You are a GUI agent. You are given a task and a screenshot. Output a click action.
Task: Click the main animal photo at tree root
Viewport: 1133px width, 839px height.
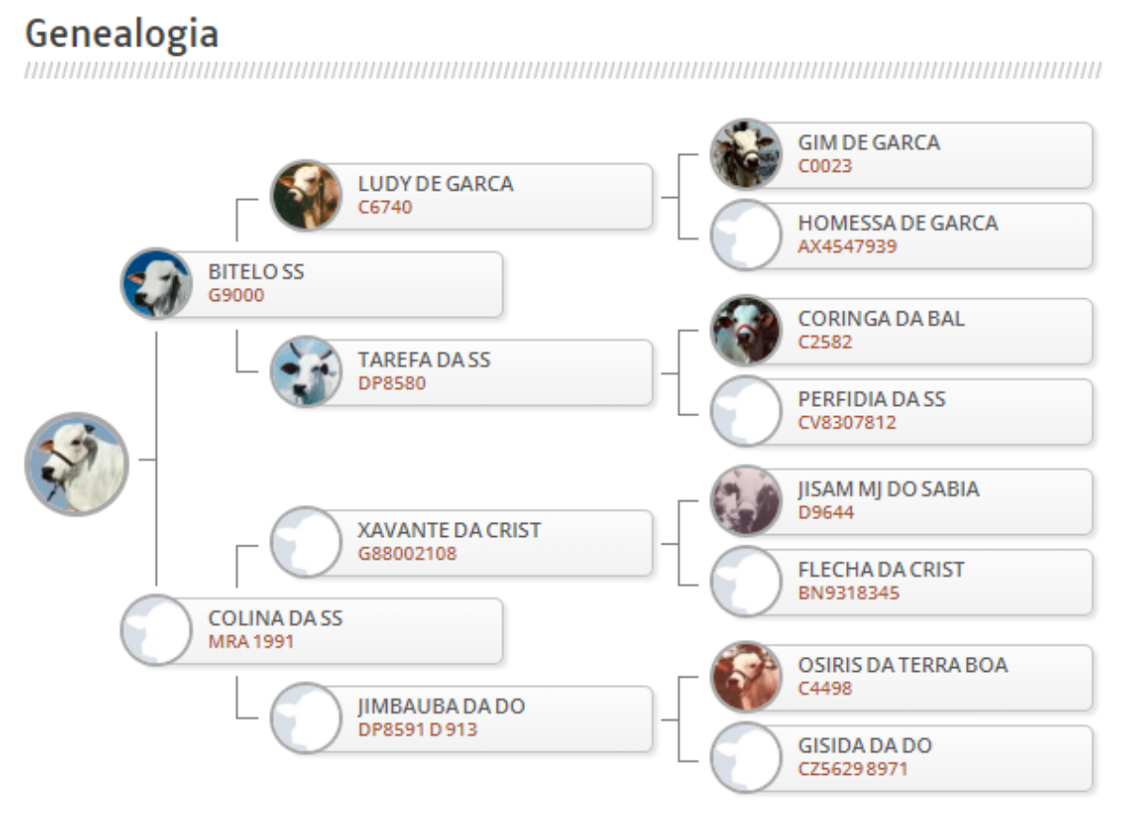coord(76,463)
